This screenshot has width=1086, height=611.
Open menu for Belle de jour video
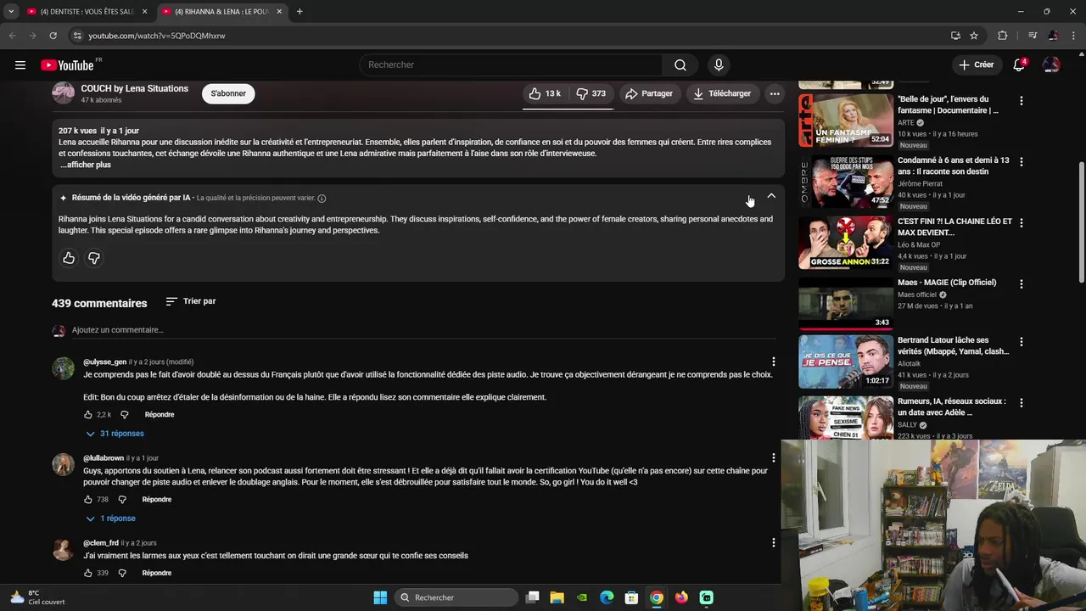tap(1022, 101)
